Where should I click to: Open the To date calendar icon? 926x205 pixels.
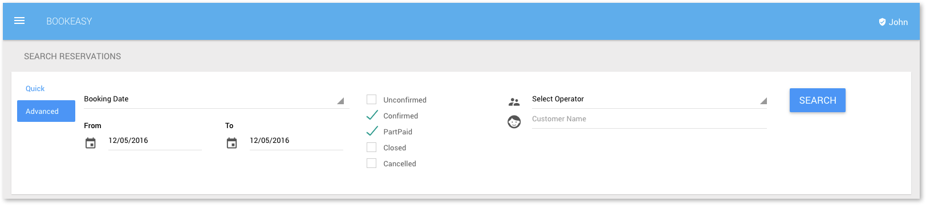232,143
